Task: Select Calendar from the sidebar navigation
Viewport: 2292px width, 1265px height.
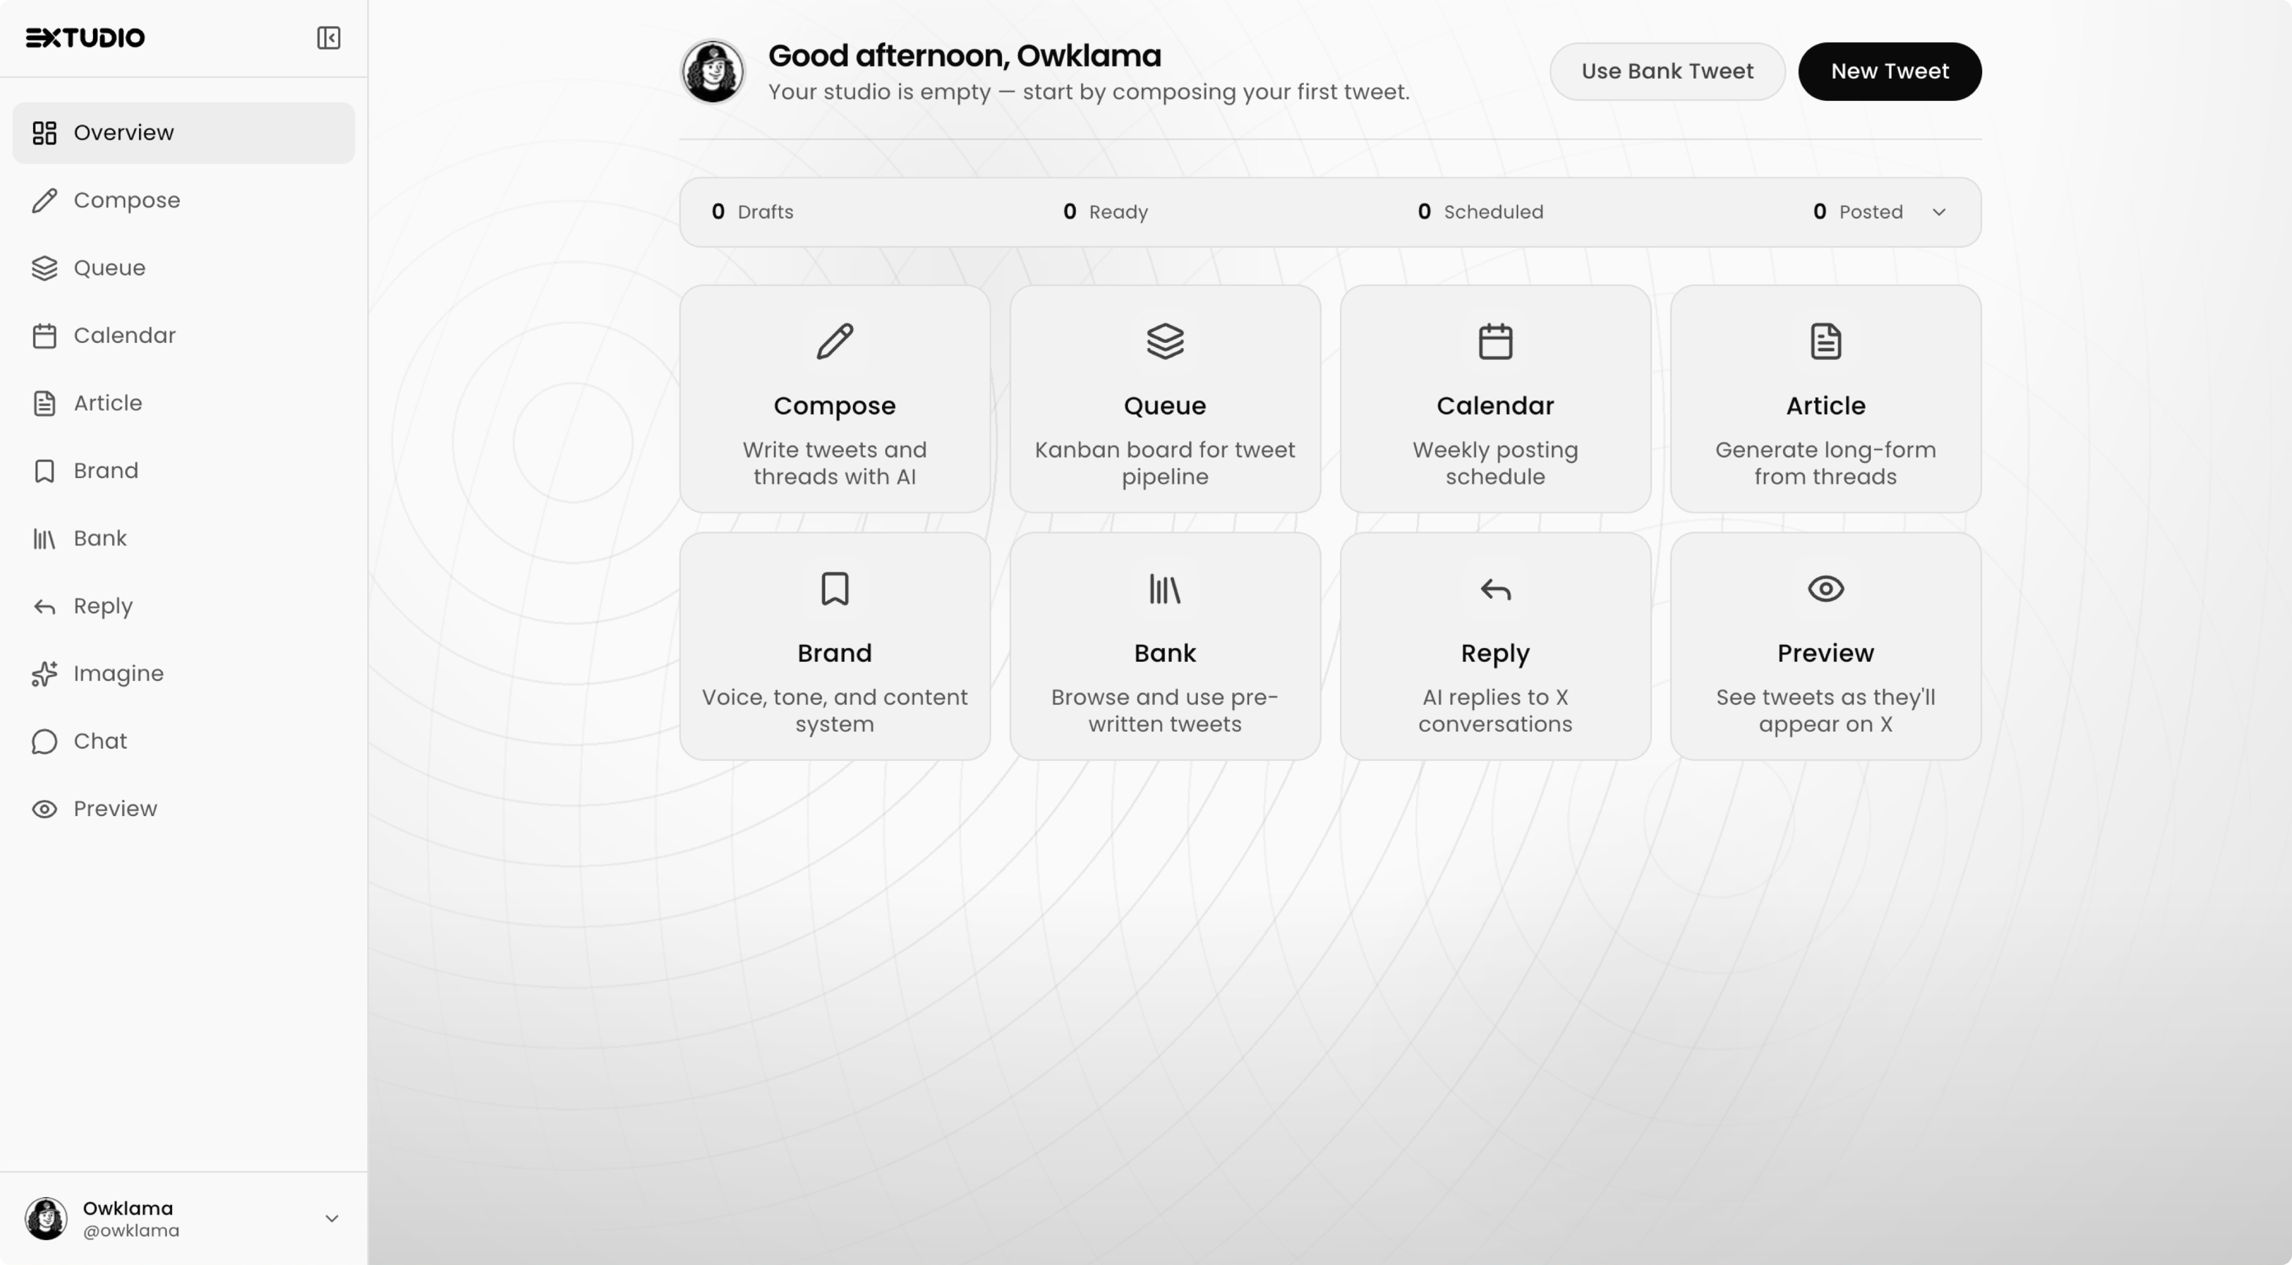Action: [x=124, y=336]
